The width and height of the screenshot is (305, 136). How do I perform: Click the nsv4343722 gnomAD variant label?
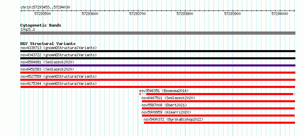[x=59, y=55]
